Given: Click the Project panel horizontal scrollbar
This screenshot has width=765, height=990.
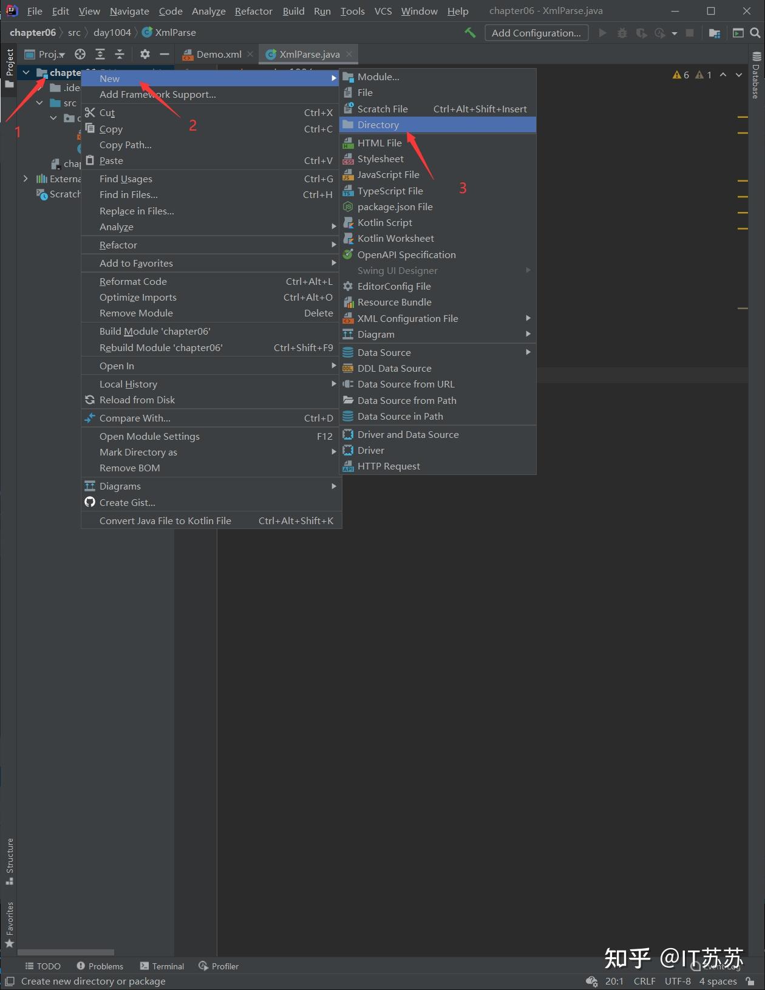Looking at the screenshot, I should (x=66, y=952).
